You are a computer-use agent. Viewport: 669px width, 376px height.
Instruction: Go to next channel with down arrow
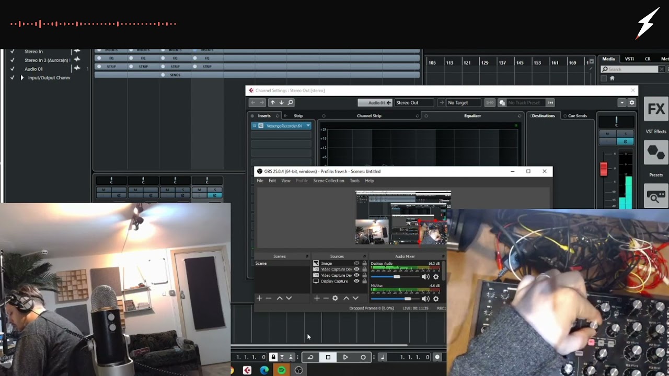point(281,102)
